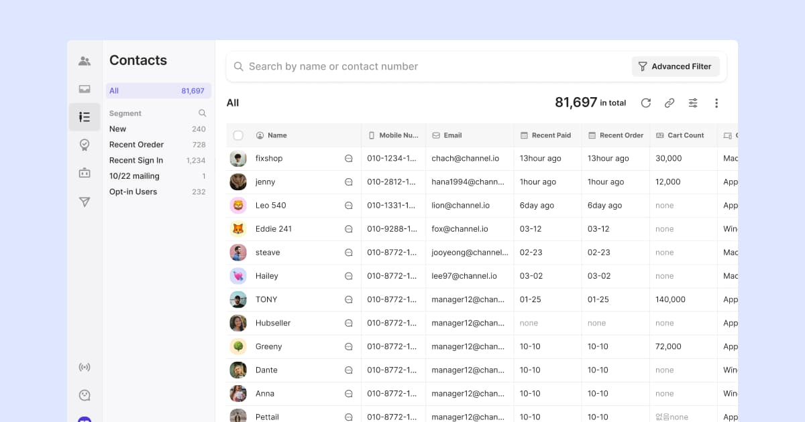Open the image campaigns icon in sidebar
The width and height of the screenshot is (805, 422).
[x=85, y=88]
